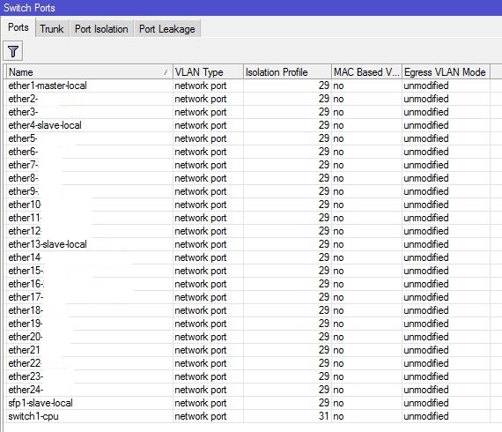Click isolation profile 31 of switch1-cpu
The height and width of the screenshot is (432, 502).
click(x=324, y=416)
